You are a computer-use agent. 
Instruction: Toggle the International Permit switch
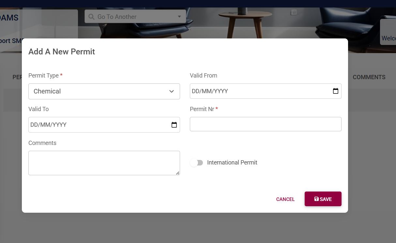(x=197, y=163)
